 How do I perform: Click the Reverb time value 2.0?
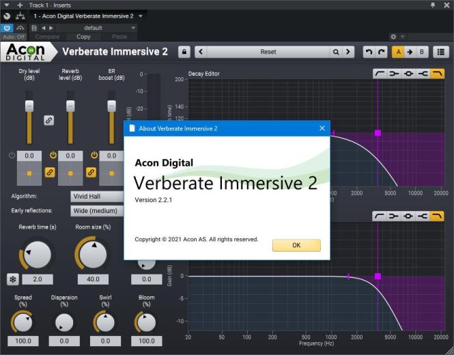click(38, 279)
